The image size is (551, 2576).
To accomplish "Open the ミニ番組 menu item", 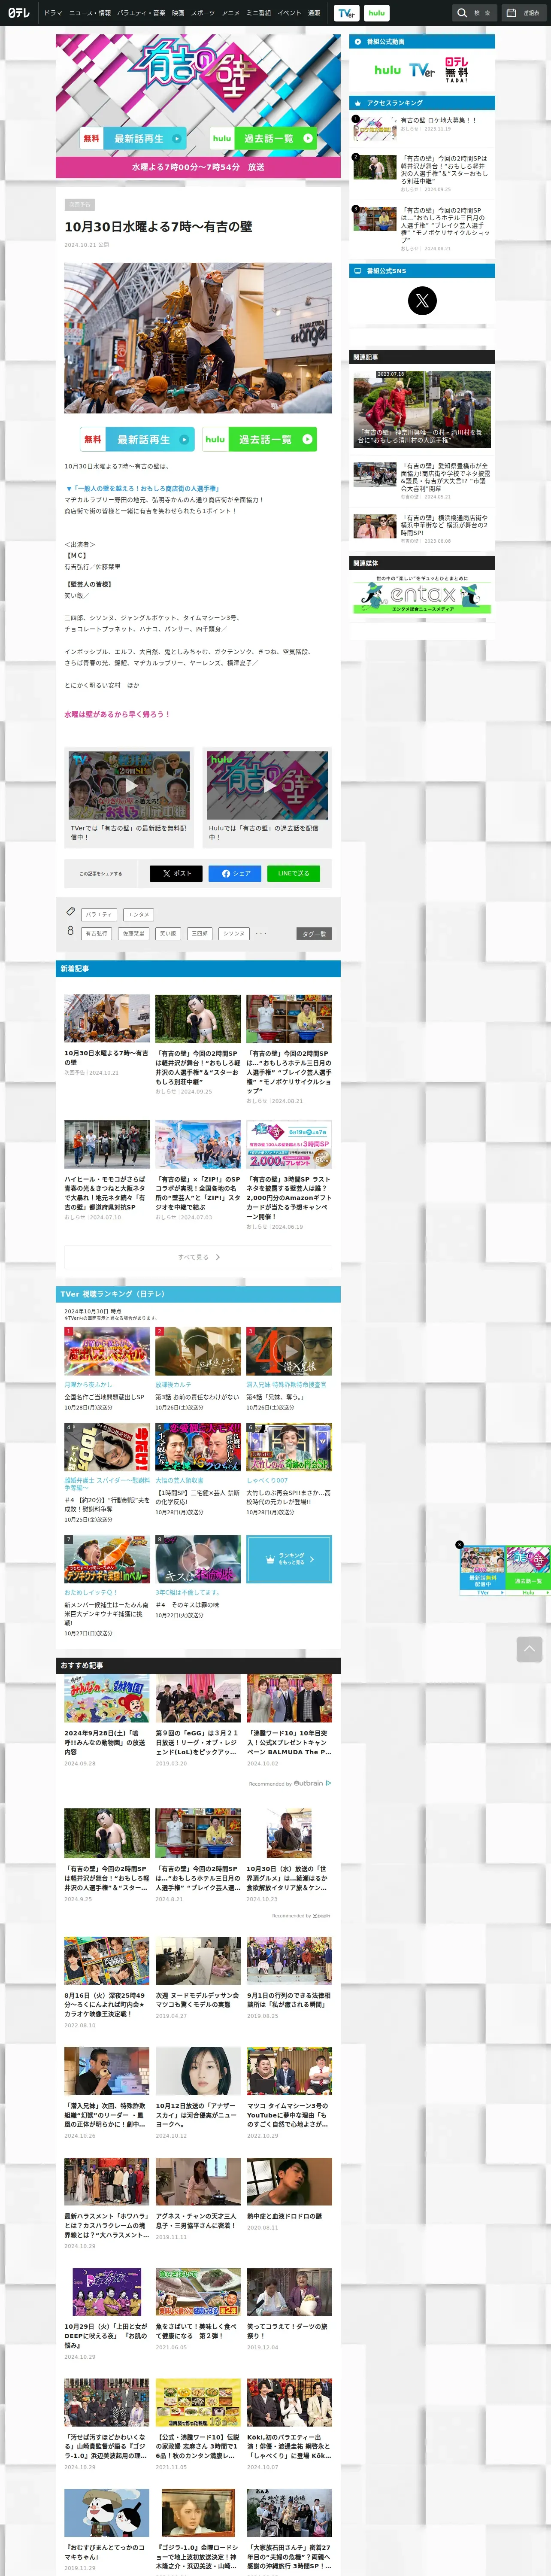I will [x=259, y=13].
